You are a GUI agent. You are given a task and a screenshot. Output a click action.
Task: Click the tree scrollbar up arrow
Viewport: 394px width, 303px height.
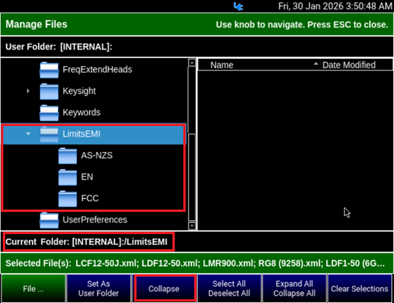192,62
